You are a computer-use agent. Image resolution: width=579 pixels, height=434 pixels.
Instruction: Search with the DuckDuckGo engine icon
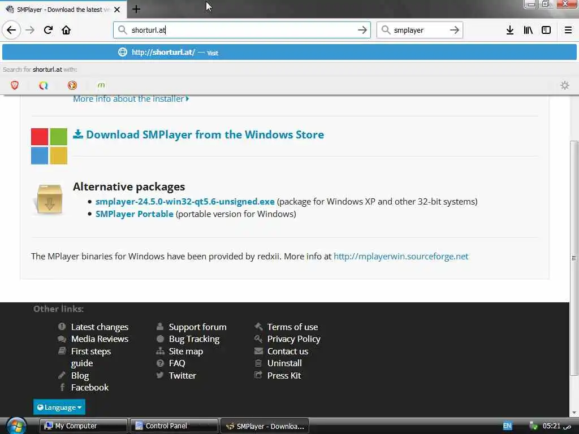point(72,85)
